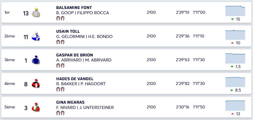Click horseshoe icons under G. Gelormini

click(x=60, y=42)
